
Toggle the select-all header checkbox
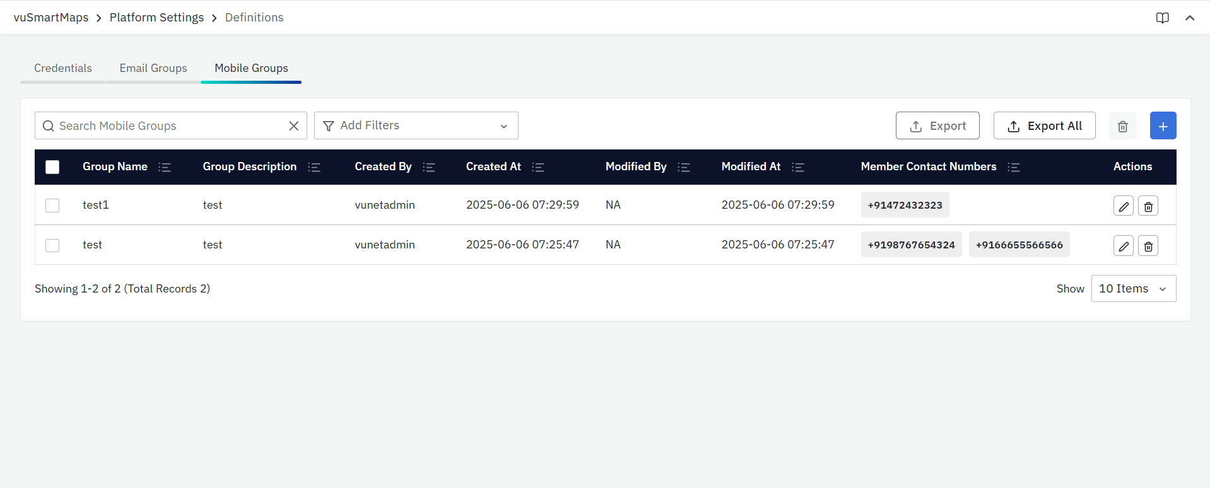[x=52, y=167]
